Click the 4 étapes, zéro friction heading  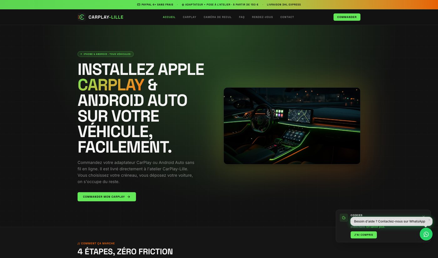pos(125,251)
